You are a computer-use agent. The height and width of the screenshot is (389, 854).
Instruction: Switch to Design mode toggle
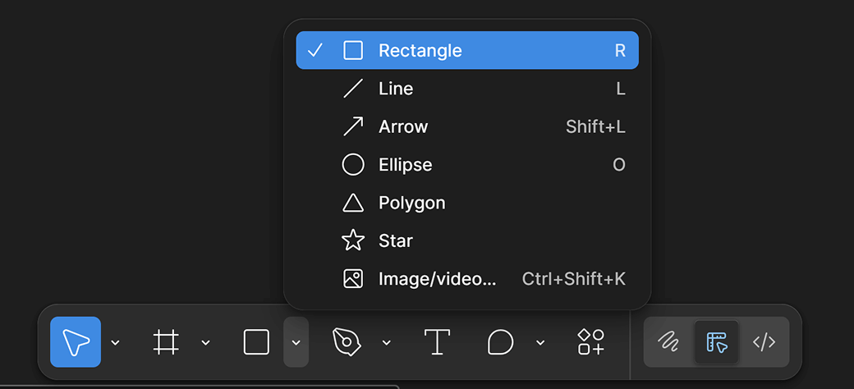click(x=716, y=341)
